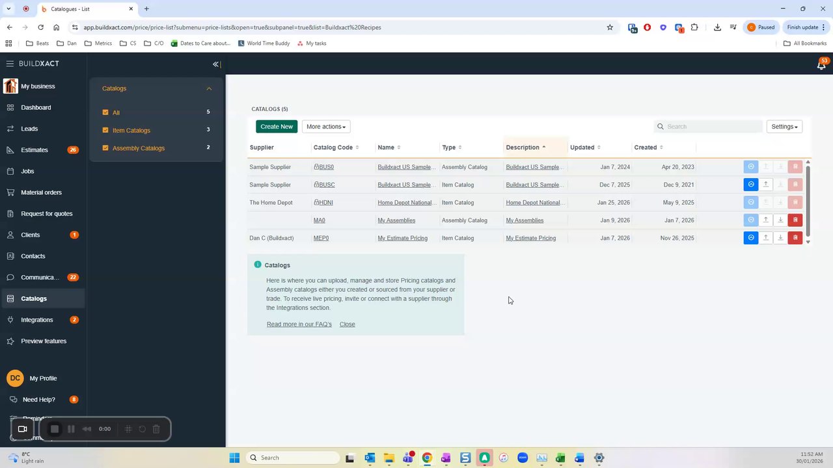Image resolution: width=833 pixels, height=468 pixels.
Task: Open the Buildxact US Sample name link for BUS0
Action: 407,167
